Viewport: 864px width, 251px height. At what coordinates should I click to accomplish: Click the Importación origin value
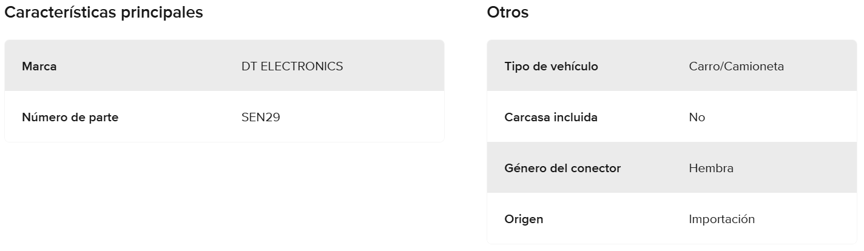(721, 219)
